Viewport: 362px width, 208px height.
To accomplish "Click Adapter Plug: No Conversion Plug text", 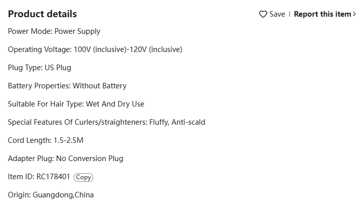I will tap(66, 159).
